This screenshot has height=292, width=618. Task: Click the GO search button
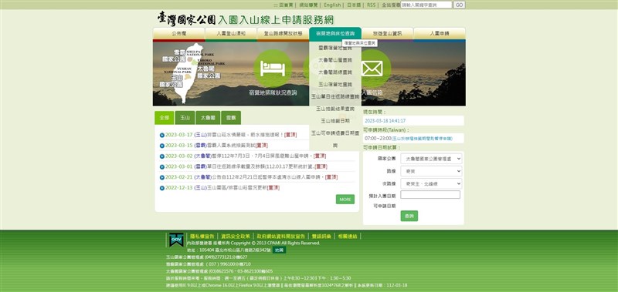pyautogui.click(x=459, y=5)
